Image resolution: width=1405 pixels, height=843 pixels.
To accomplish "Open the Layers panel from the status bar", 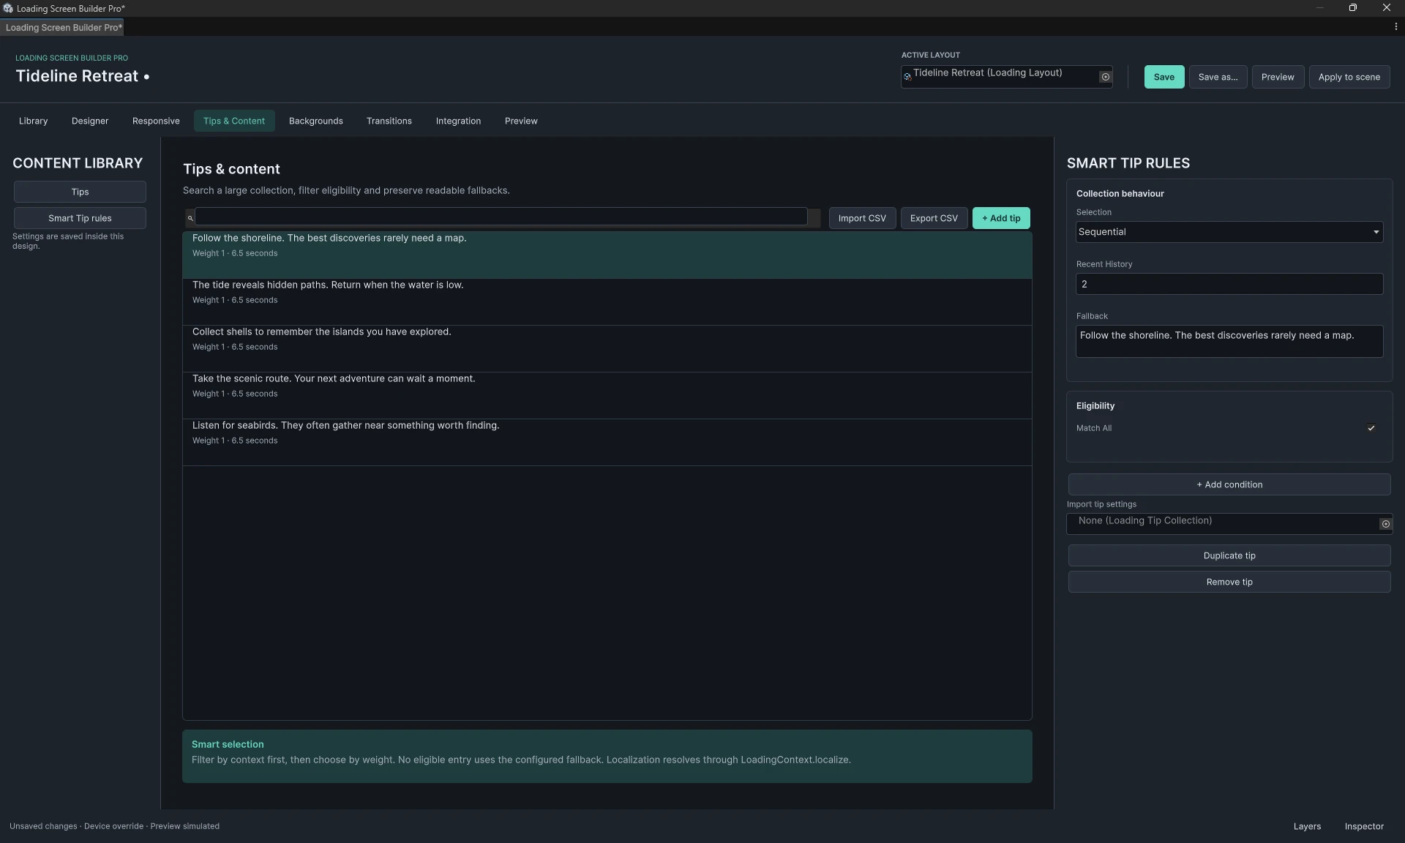I will pyautogui.click(x=1307, y=826).
